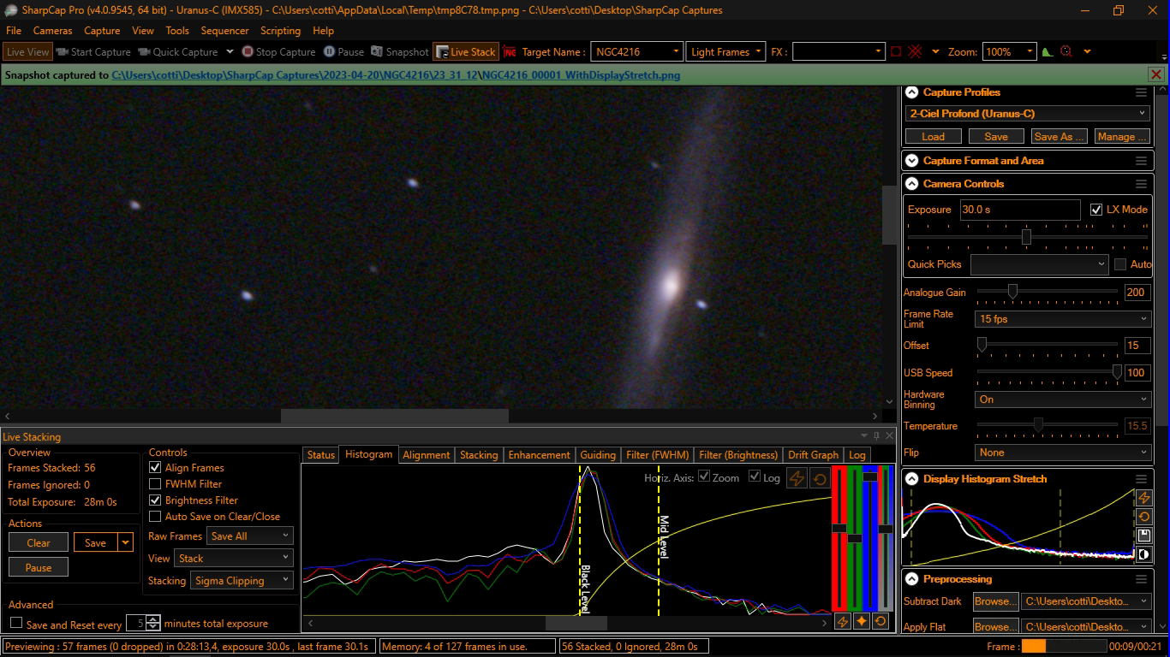Open the Sequencer menu
Viewport: 1170px width, 657px height.
click(224, 31)
